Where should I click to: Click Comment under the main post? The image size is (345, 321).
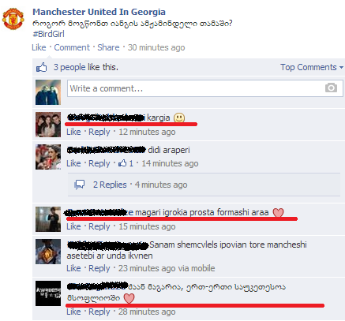coord(72,47)
